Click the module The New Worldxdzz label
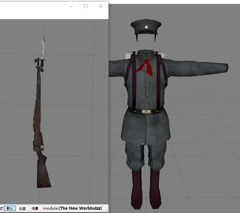Image resolution: width=240 pixels, height=213 pixels. (x=73, y=208)
